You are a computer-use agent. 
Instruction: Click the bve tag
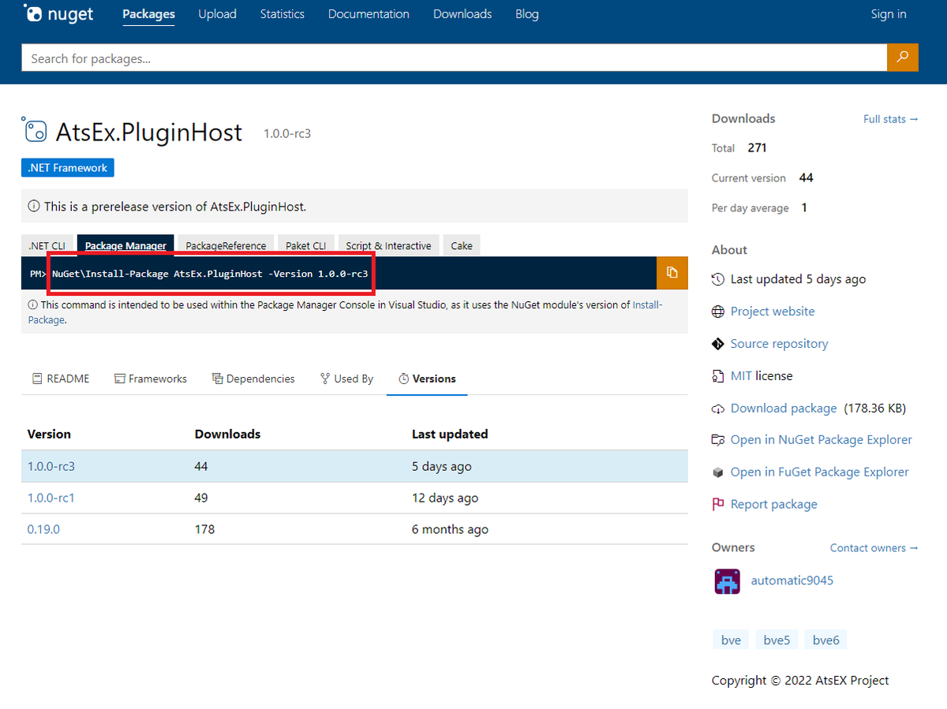tap(732, 640)
